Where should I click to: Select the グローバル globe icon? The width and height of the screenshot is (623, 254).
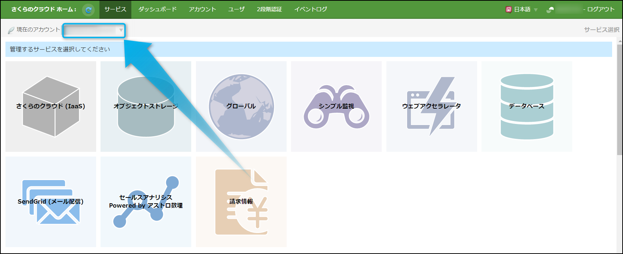pos(241,107)
